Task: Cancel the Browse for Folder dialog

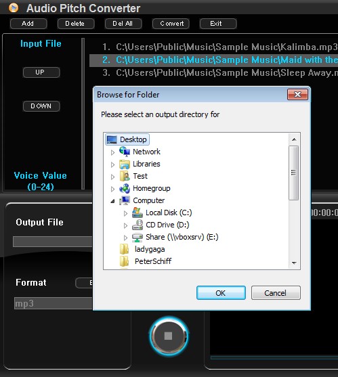Action: 276,293
